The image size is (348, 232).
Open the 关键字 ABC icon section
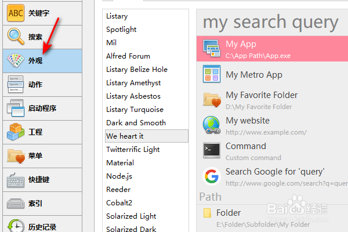click(x=16, y=13)
